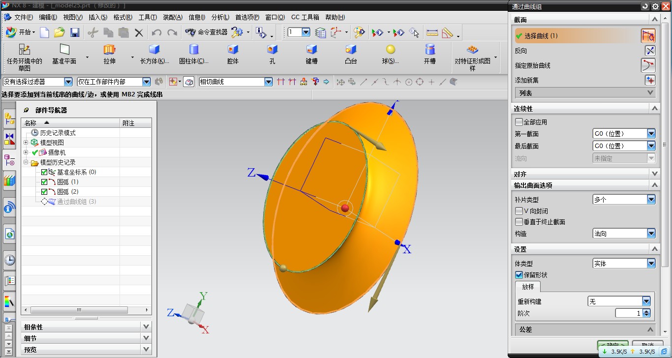The width and height of the screenshot is (672, 358).
Task: Click the Save icon in toolbar
Action: [x=75, y=33]
